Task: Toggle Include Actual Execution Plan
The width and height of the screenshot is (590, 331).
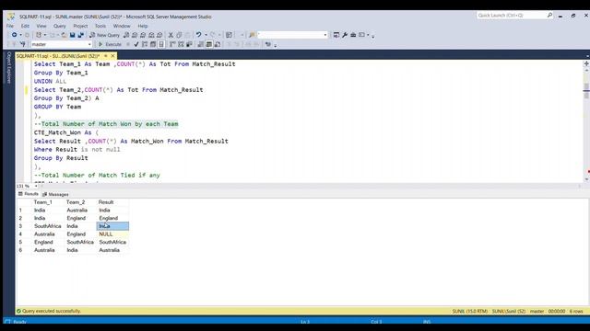Action: click(x=172, y=44)
